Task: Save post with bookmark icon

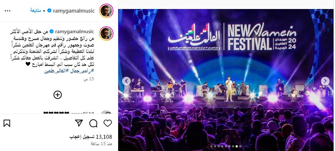Action: click(7, 123)
